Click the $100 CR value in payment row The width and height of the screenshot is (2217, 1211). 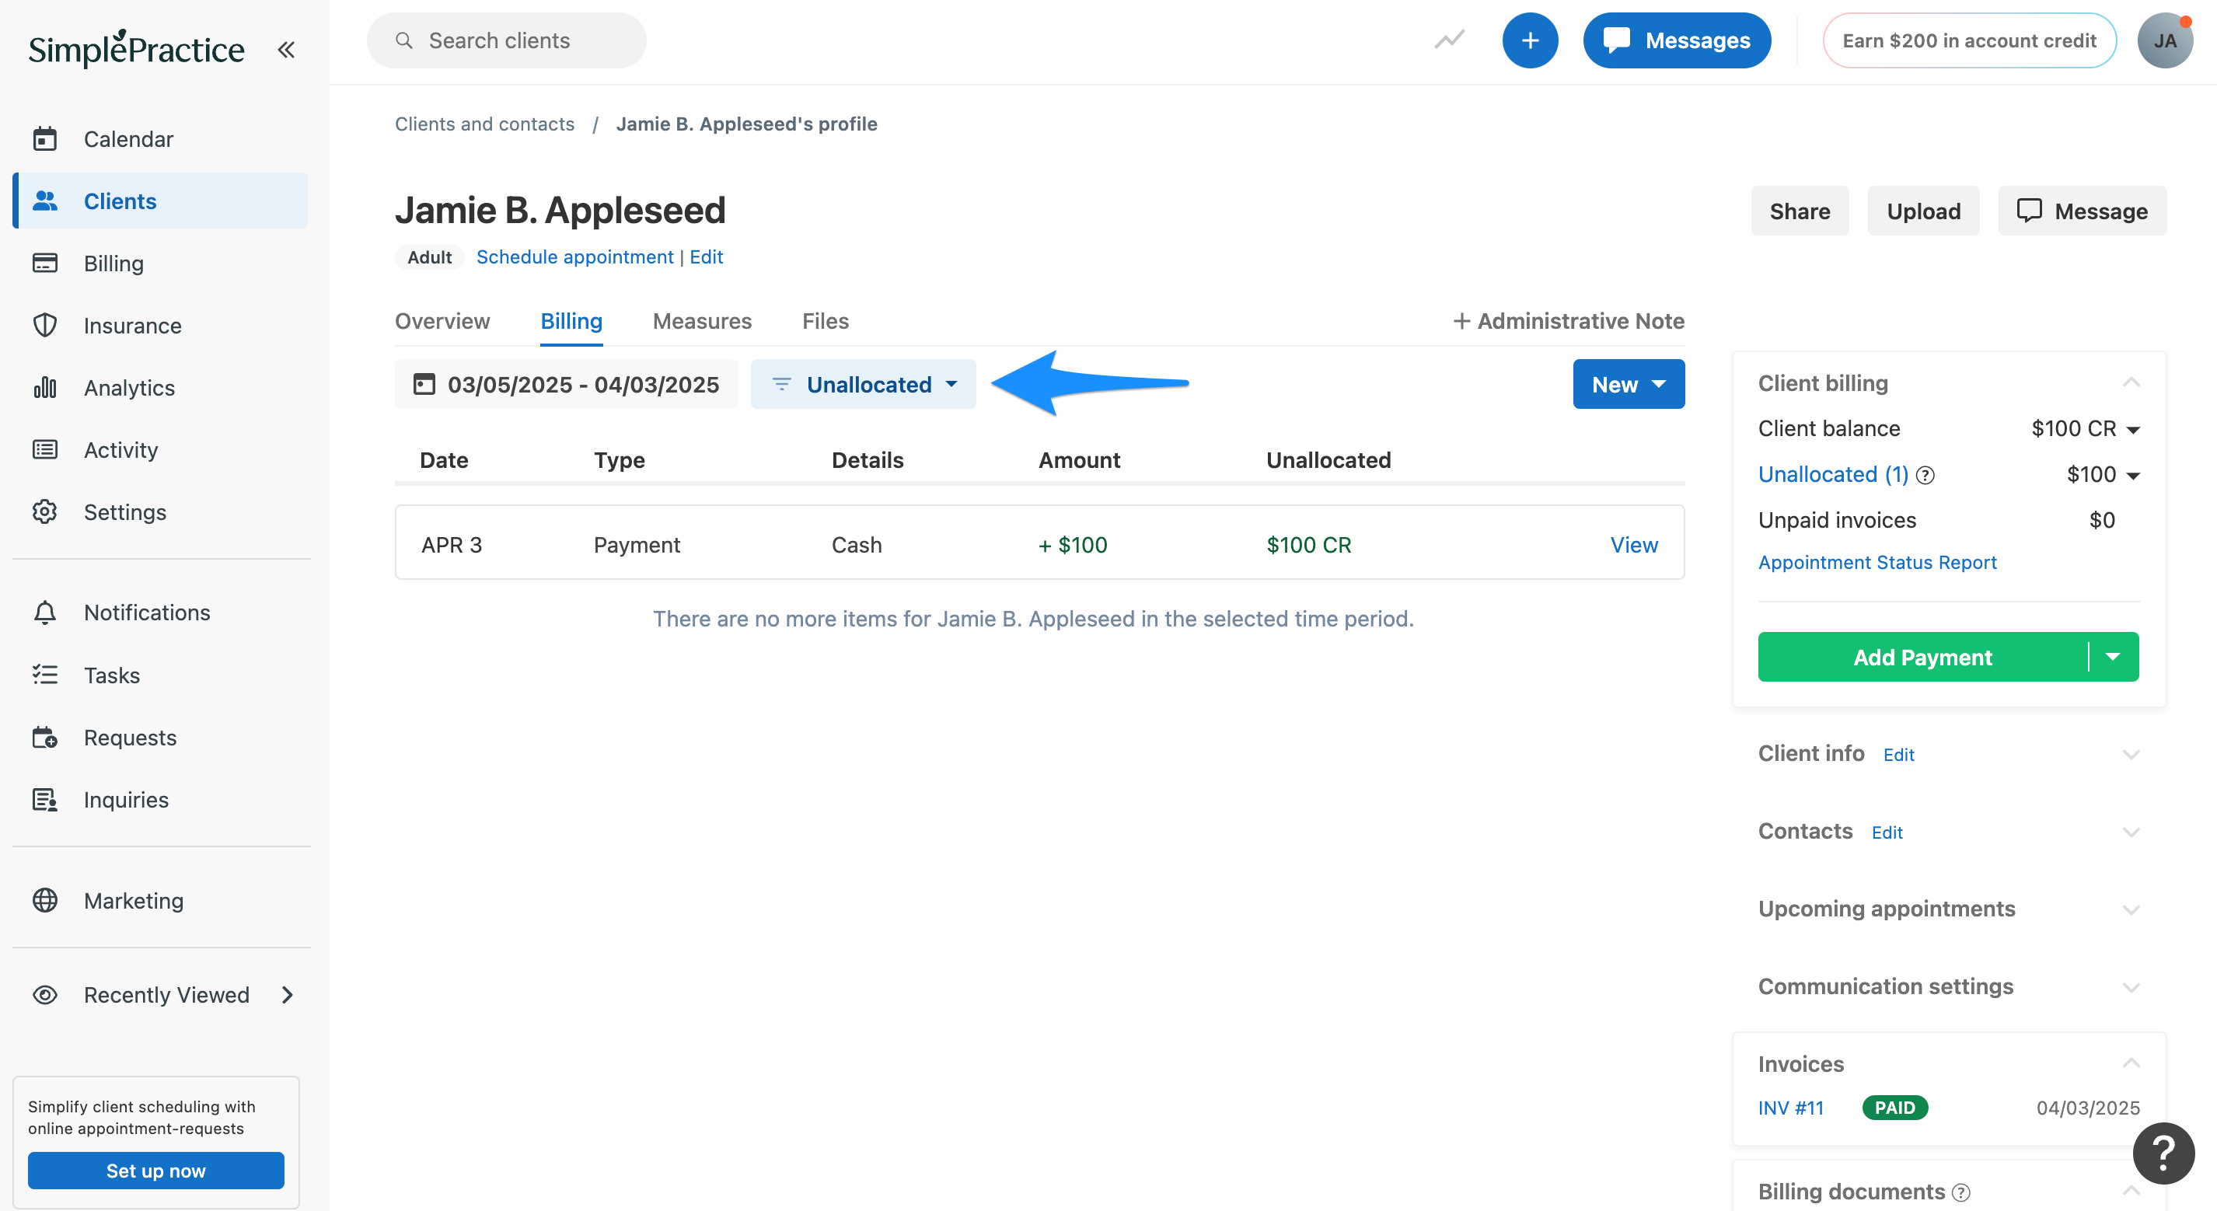pyautogui.click(x=1308, y=545)
